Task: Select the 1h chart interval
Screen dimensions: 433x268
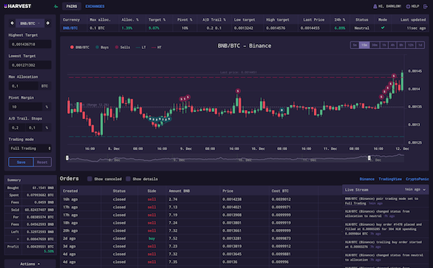Action: click(x=384, y=45)
